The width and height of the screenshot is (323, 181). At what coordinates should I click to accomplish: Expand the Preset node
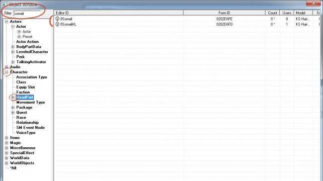point(19,37)
